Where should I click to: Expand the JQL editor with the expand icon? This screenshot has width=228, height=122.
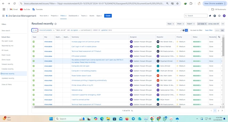tap(181, 30)
